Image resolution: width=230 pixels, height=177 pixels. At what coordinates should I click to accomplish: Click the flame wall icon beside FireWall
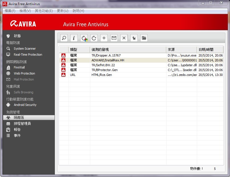click(8, 67)
